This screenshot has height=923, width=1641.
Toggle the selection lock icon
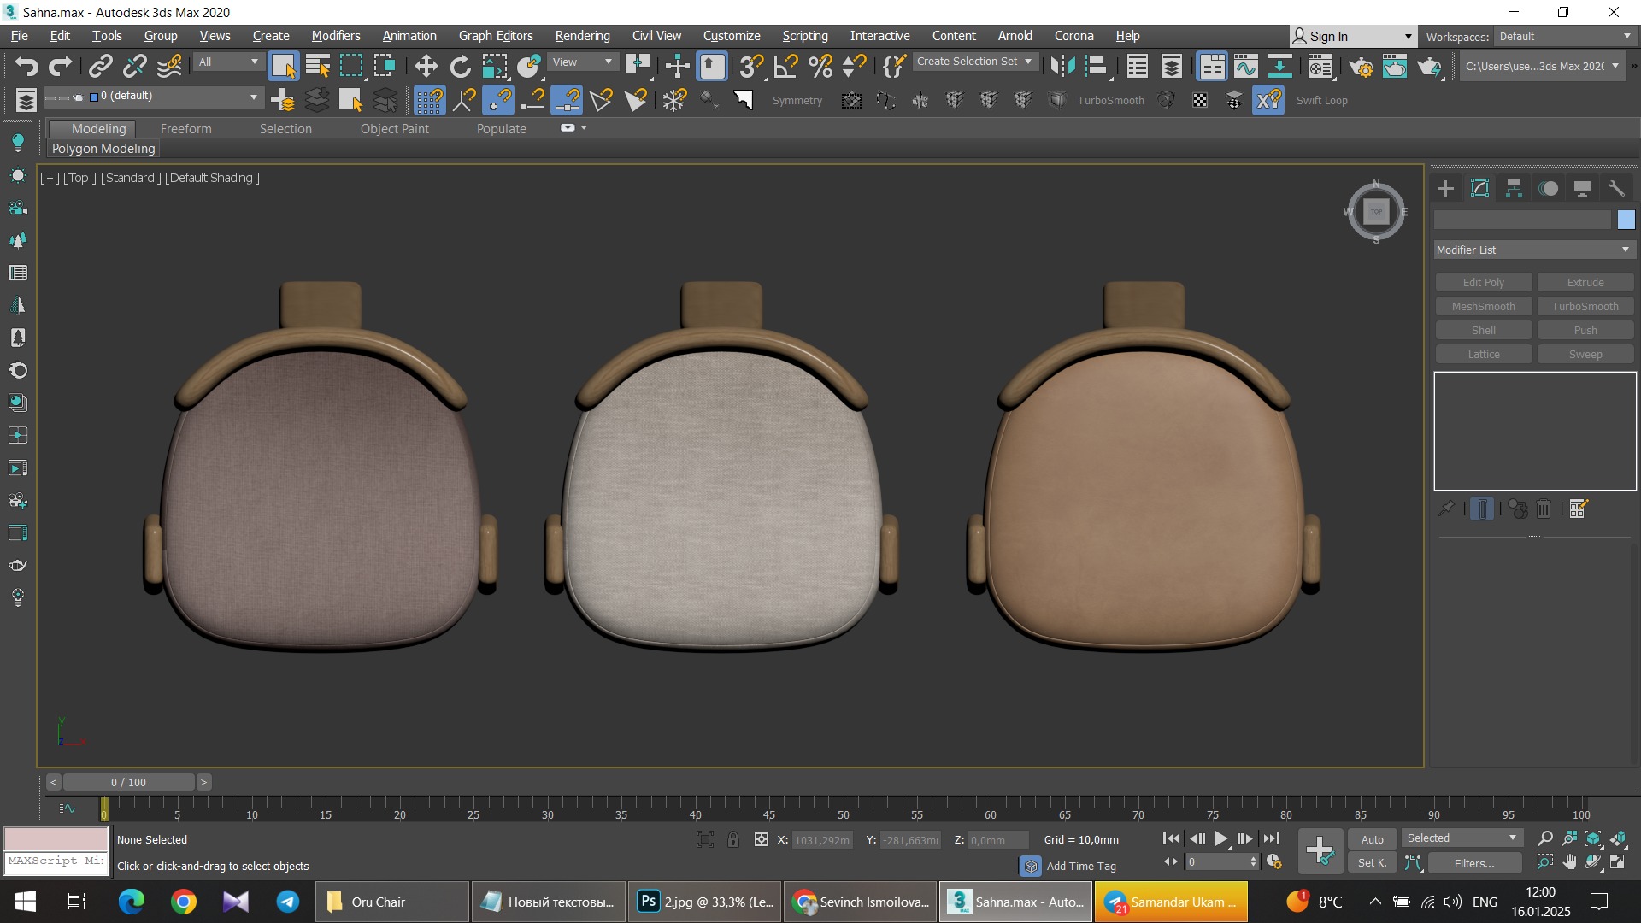(x=733, y=839)
